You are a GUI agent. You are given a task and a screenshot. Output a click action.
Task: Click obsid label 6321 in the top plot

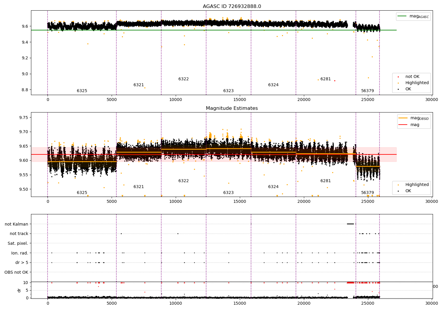(x=139, y=85)
